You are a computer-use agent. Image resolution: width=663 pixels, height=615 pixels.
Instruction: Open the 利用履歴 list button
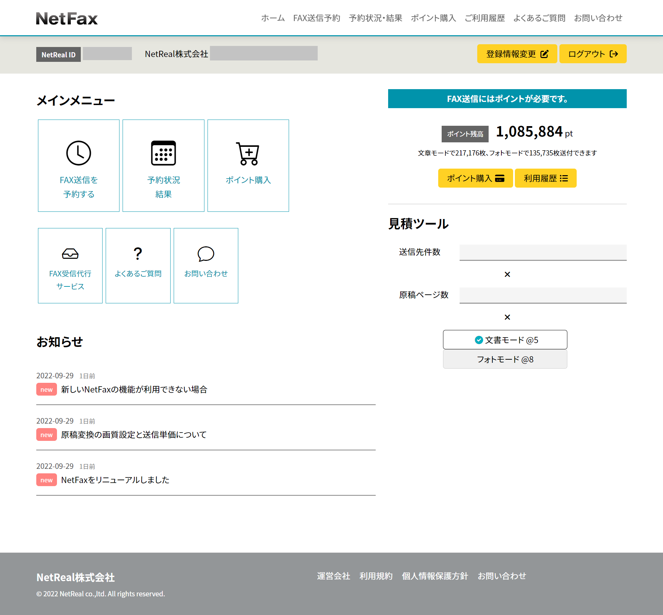545,178
